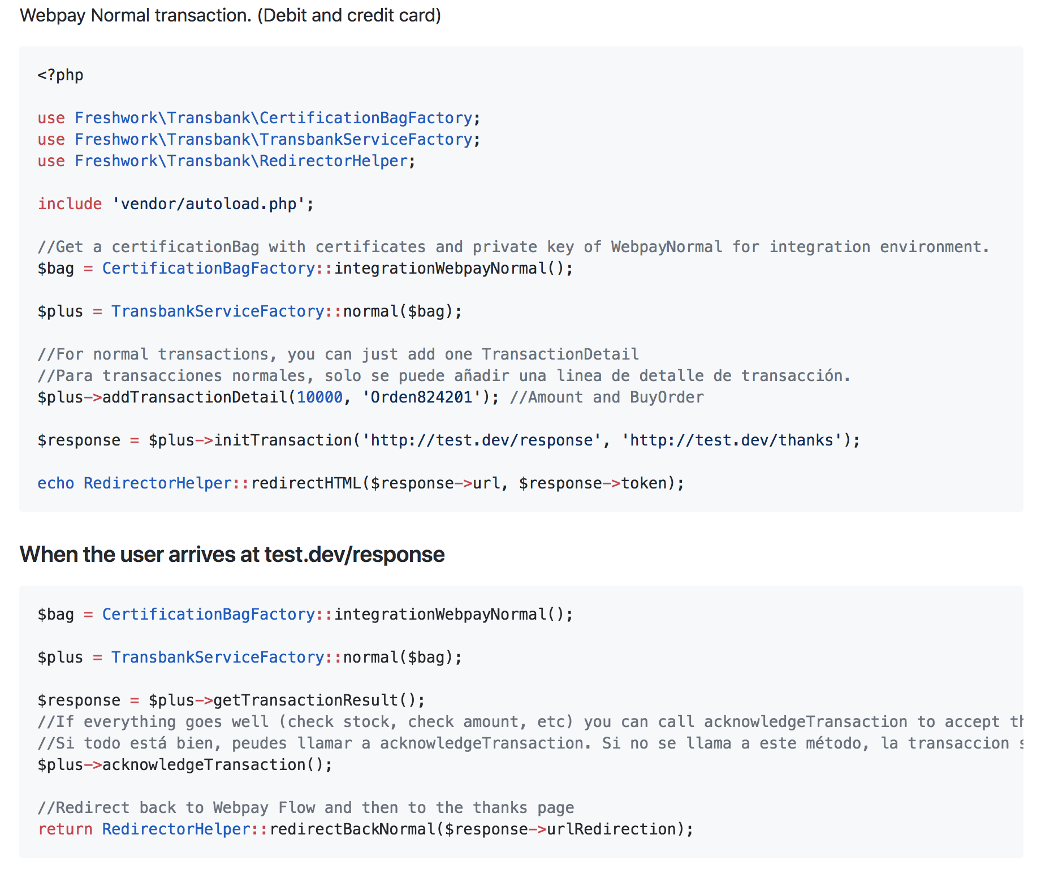Click the 'Webpay Normal transaction. (Debit and credit card)' paragraph
Image resolution: width=1054 pixels, height=891 pixels.
coord(230,15)
